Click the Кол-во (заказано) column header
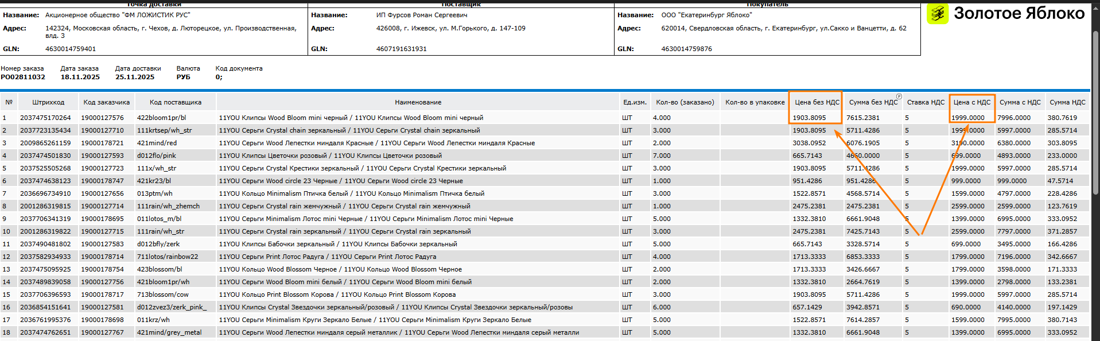 coord(685,102)
